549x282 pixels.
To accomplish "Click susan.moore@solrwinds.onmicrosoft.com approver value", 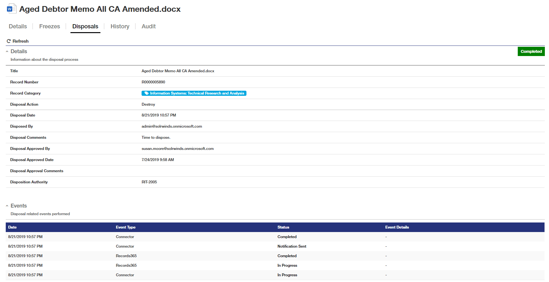I will pyautogui.click(x=178, y=149).
